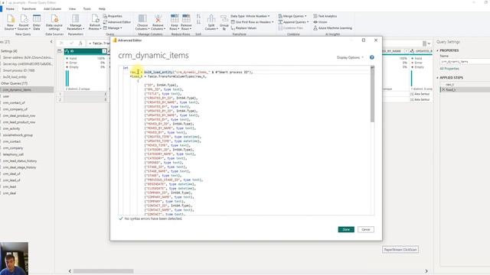The width and height of the screenshot is (490, 275).
Task: Open help icon in Advanced Editor
Action: click(x=371, y=57)
